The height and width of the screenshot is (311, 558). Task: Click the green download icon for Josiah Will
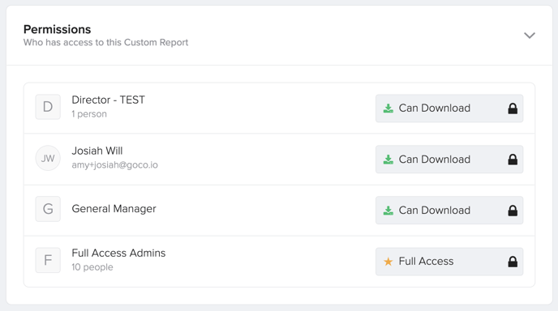(388, 160)
